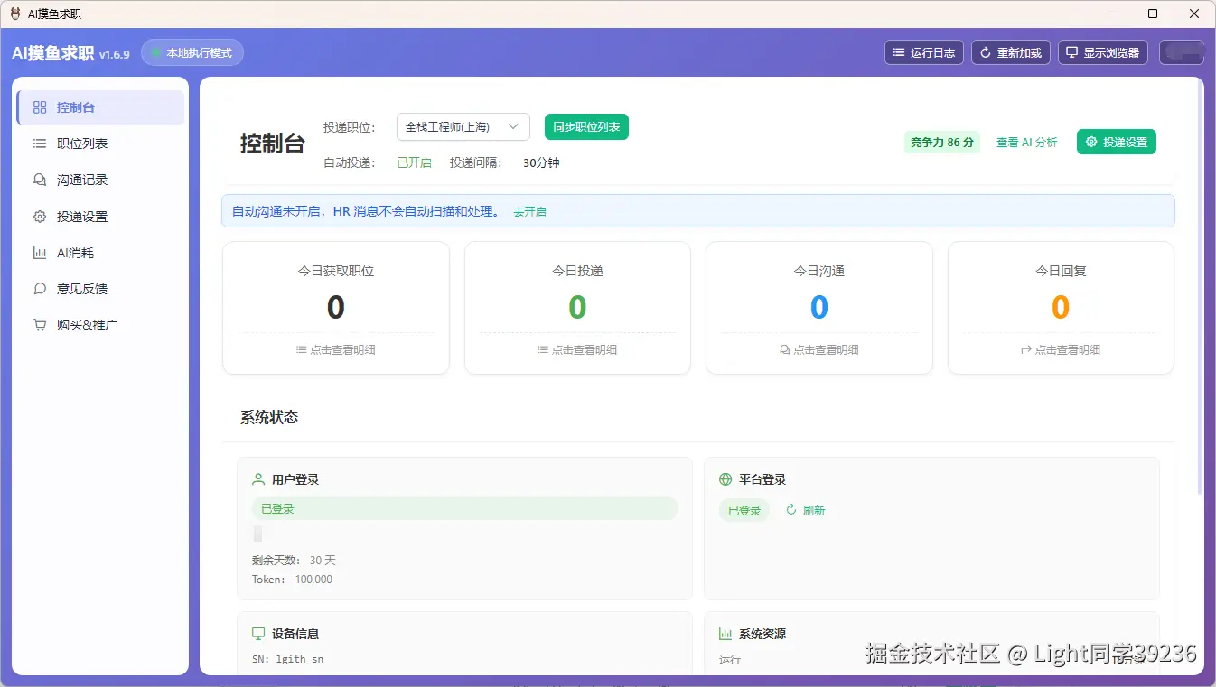Click the chevron arrow in 全栈工程师(上海) dropdown
The image size is (1216, 687).
click(514, 126)
